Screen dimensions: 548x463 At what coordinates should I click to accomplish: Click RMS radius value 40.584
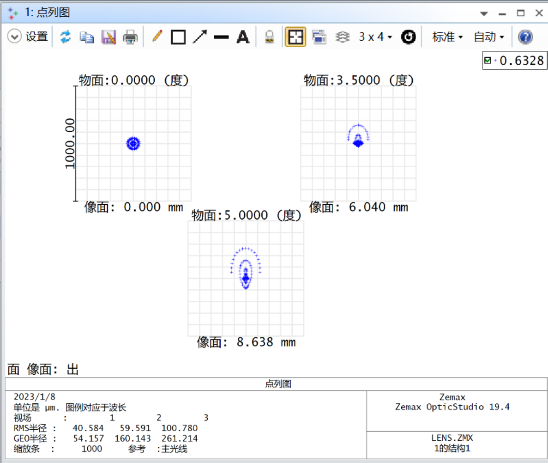[88, 428]
